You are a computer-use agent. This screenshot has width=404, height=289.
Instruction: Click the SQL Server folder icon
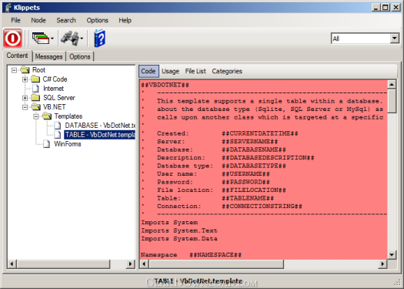35,98
